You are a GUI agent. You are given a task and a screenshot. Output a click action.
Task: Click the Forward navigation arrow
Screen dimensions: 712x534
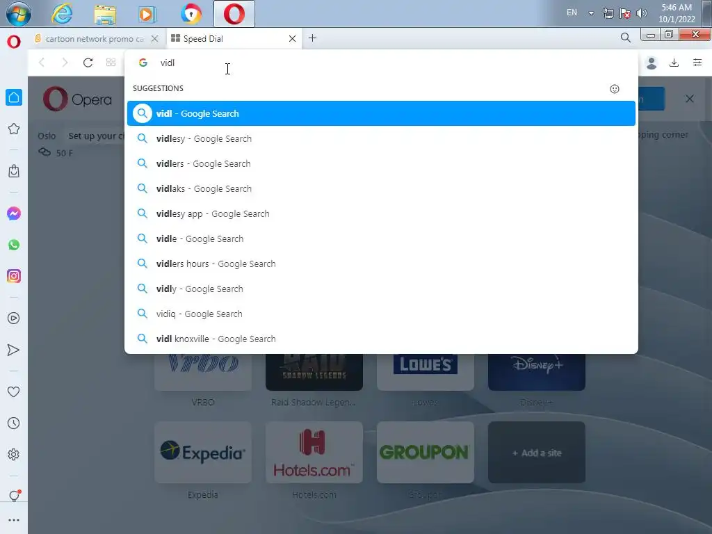coord(65,63)
